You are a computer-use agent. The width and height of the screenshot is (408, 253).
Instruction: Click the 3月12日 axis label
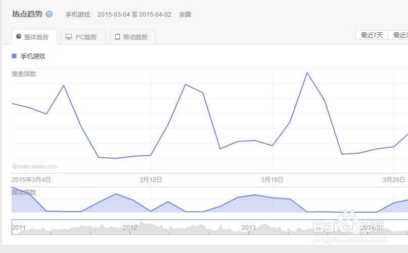point(151,179)
